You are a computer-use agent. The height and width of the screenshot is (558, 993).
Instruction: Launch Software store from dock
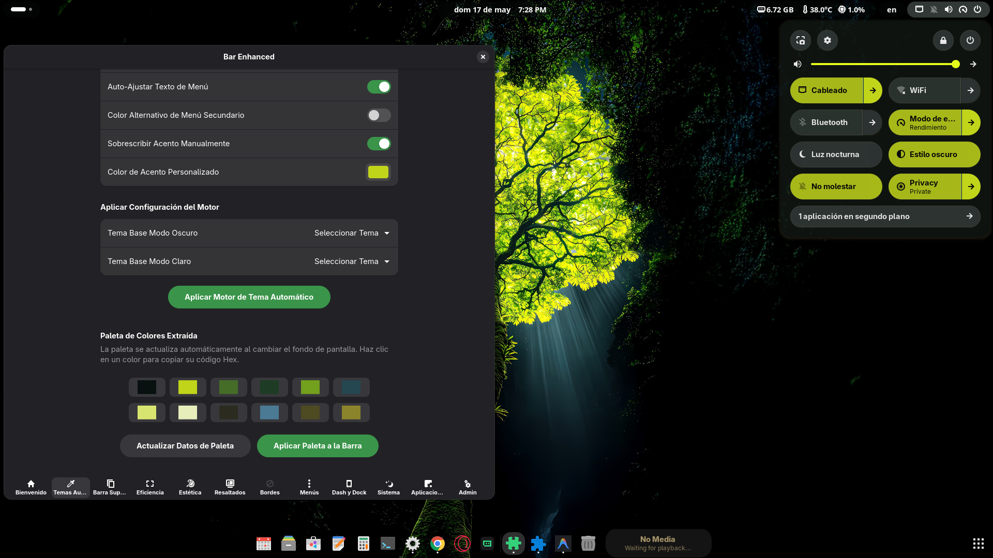[x=313, y=544]
